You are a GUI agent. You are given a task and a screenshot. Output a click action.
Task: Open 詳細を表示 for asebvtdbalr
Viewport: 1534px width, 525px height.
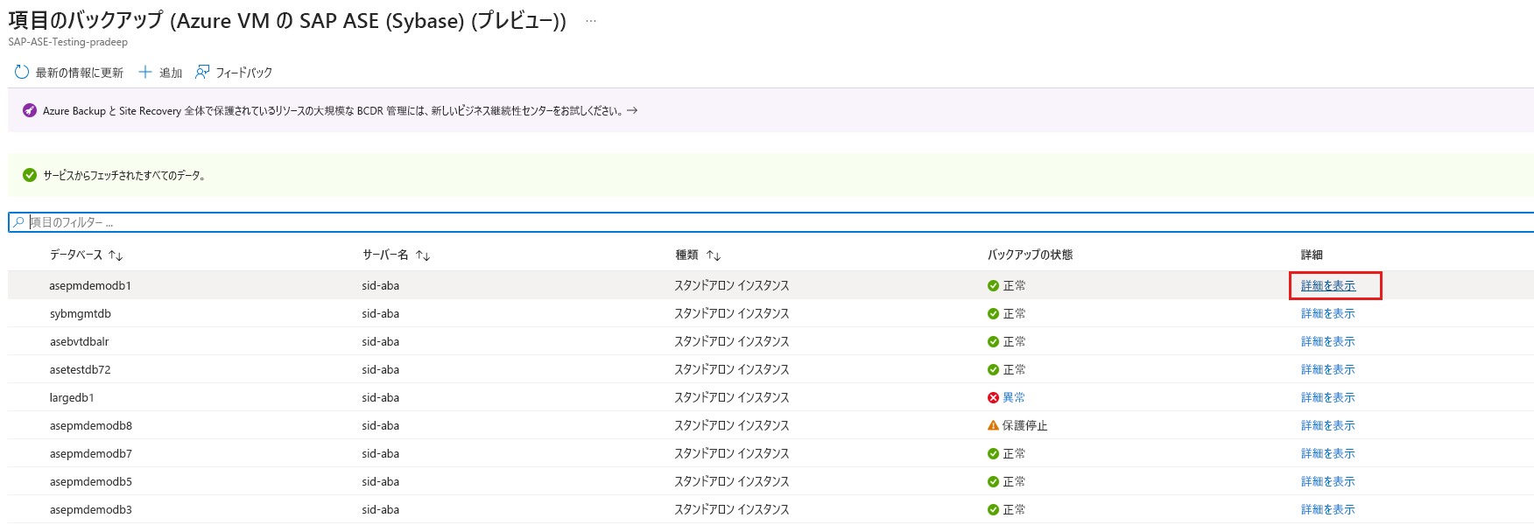click(1328, 341)
